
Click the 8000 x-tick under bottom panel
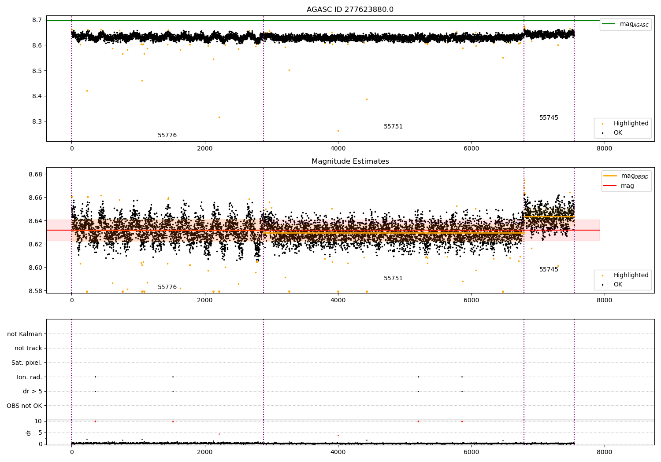(x=604, y=452)
